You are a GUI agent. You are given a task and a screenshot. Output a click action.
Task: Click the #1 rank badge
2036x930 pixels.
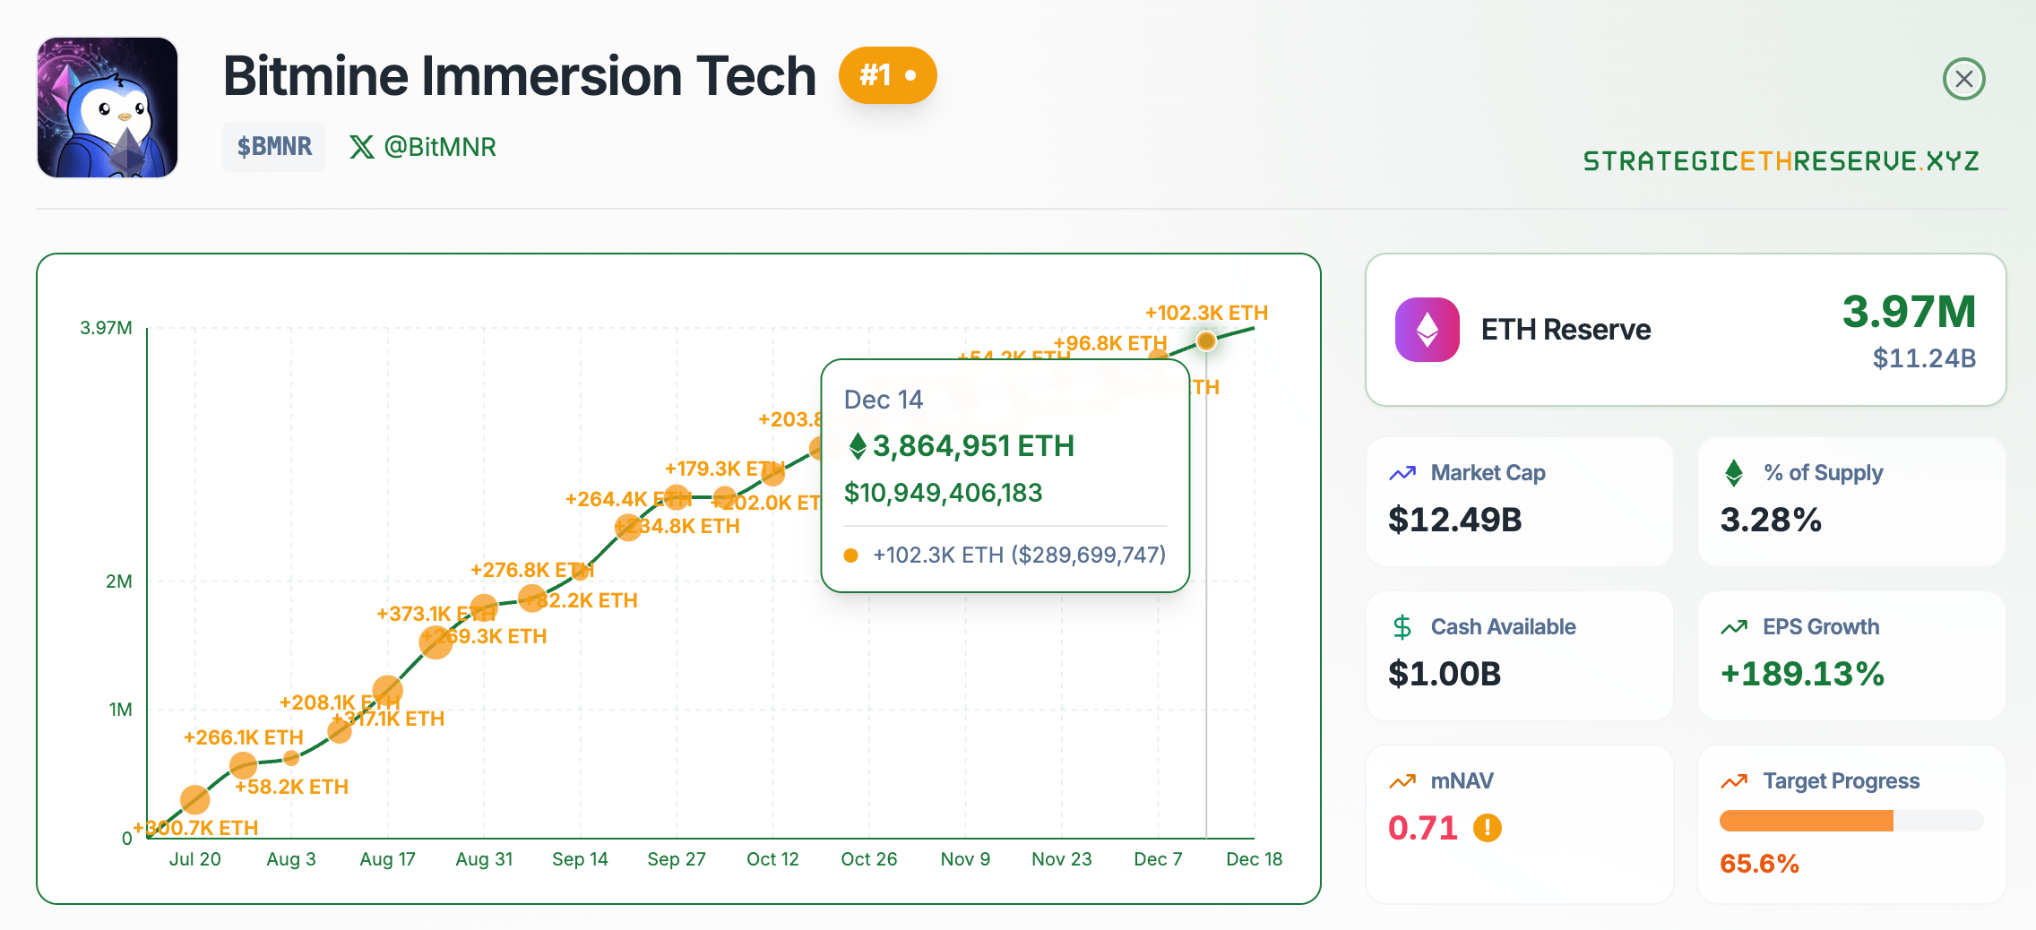click(887, 75)
